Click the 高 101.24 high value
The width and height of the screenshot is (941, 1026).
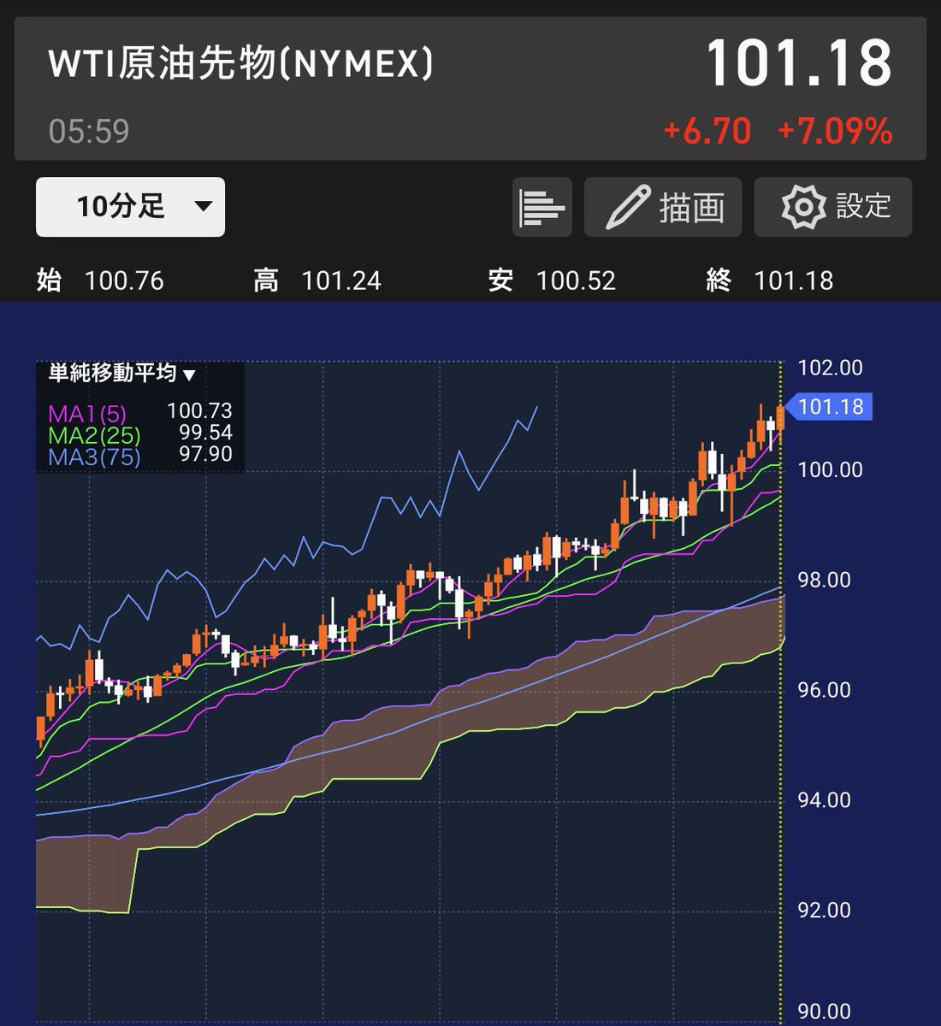[317, 280]
